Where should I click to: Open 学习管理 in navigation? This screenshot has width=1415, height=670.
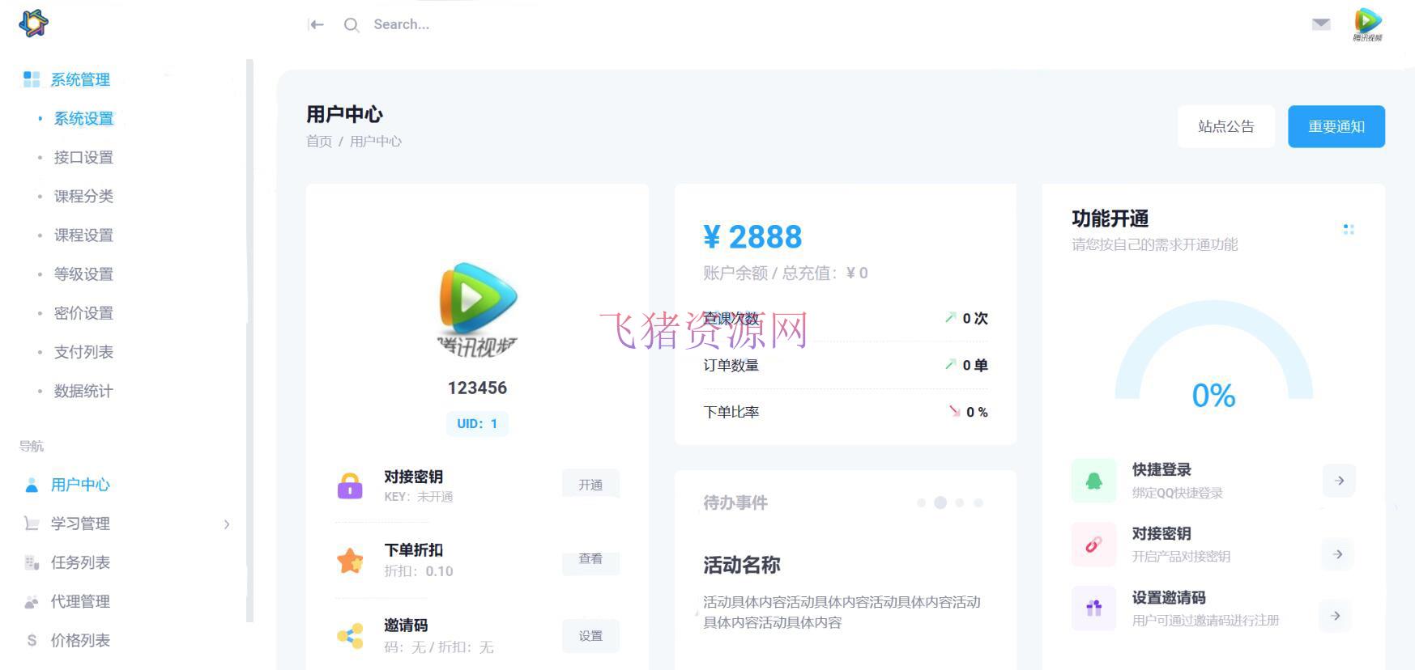[x=80, y=524]
